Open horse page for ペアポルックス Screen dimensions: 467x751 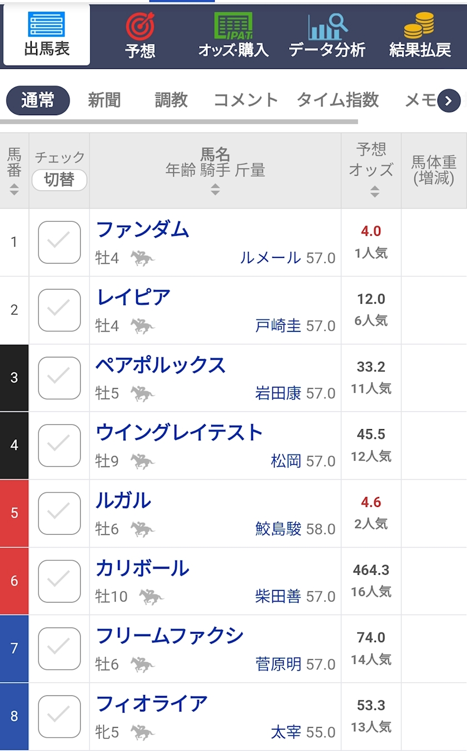(x=161, y=365)
